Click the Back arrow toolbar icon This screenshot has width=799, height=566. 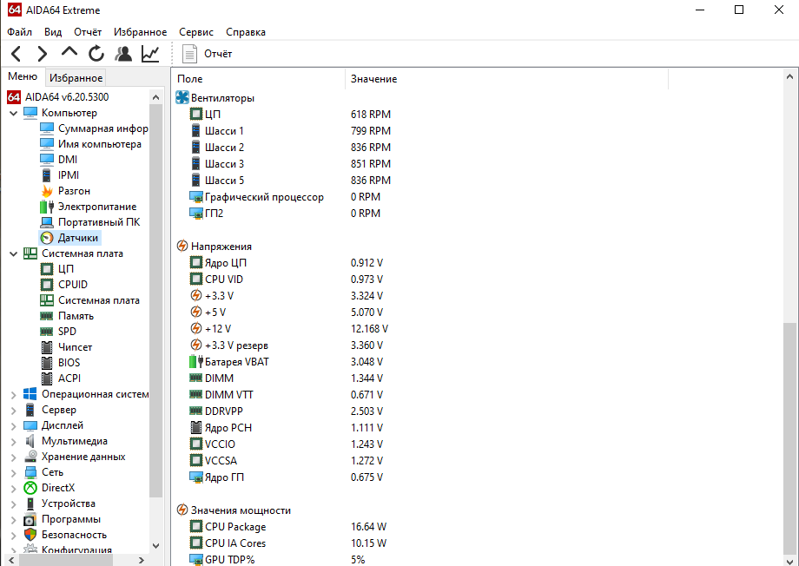pyautogui.click(x=17, y=54)
